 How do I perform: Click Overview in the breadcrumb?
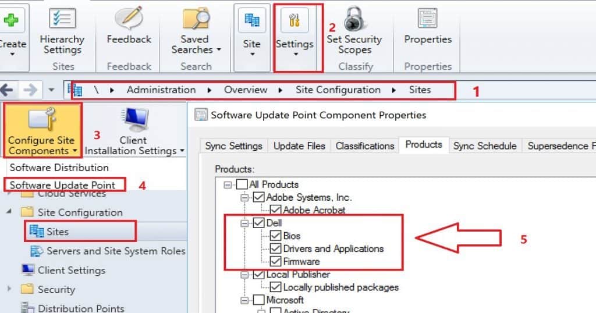click(x=246, y=90)
